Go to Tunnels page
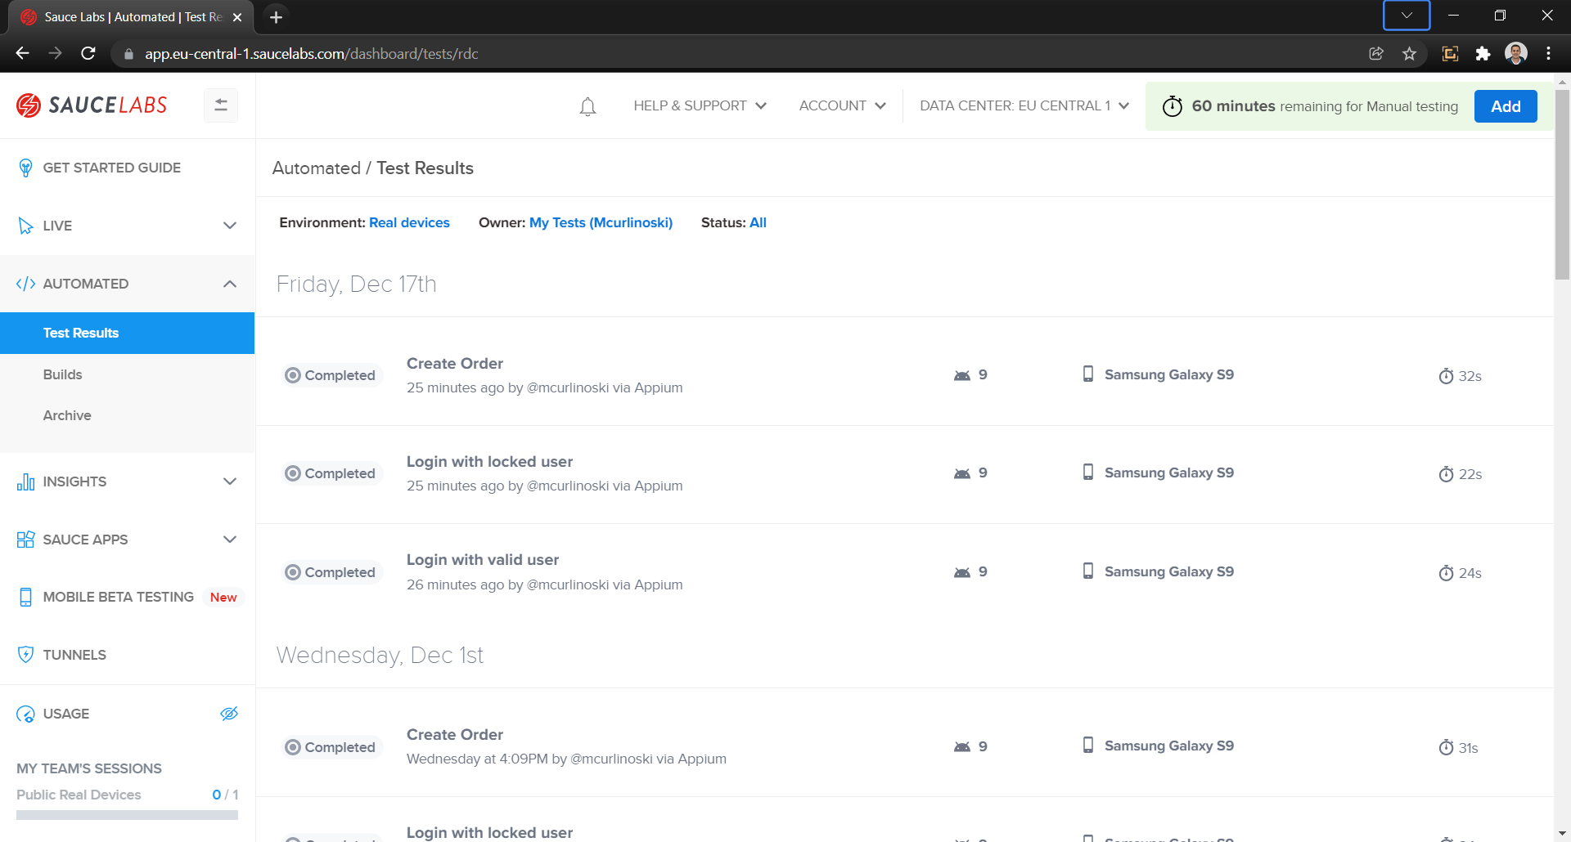 (x=74, y=655)
